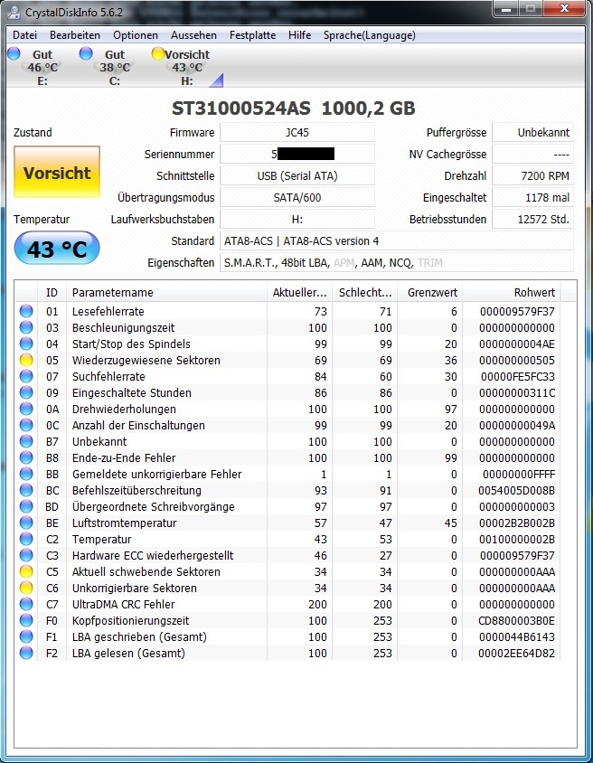Click the status orb for Eingeschaltete Stunden
This screenshot has width=593, height=763.
[26, 392]
